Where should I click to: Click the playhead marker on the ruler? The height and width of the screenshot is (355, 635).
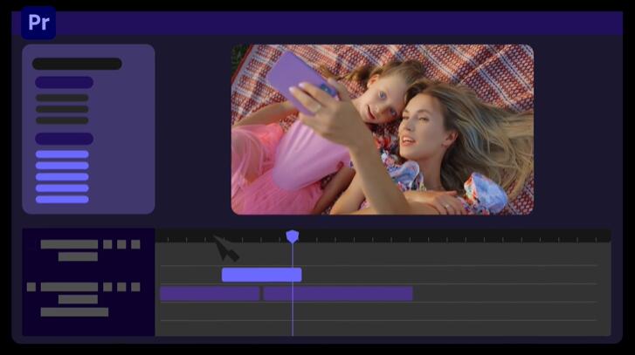click(x=293, y=236)
